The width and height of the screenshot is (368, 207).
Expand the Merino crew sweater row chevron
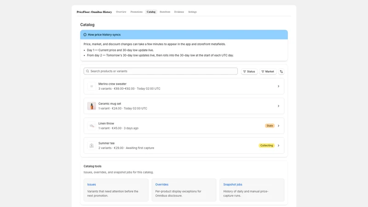(279, 86)
